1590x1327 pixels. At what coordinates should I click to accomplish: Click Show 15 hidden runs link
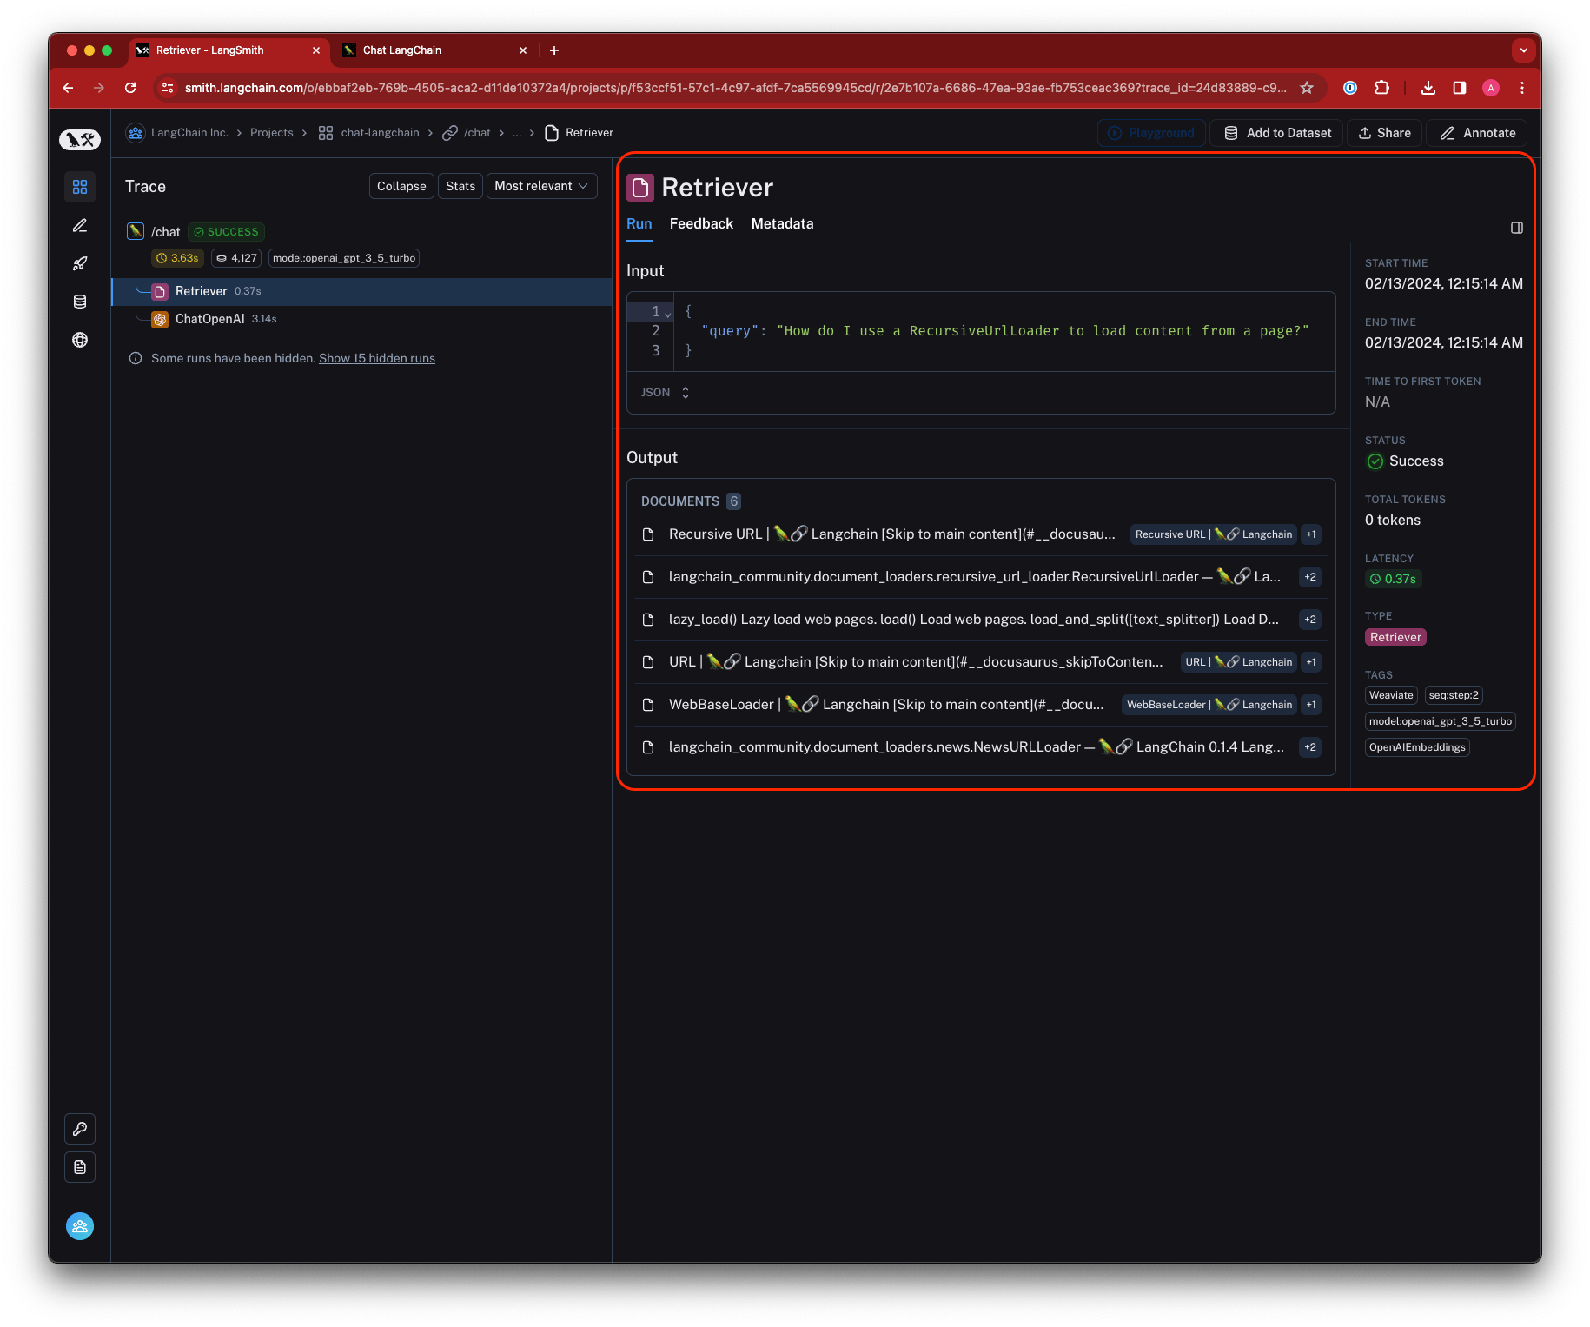377,358
